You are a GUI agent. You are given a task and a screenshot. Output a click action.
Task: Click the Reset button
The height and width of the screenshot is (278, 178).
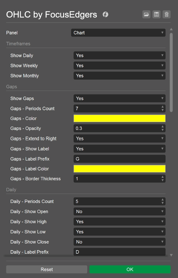coord(47,269)
